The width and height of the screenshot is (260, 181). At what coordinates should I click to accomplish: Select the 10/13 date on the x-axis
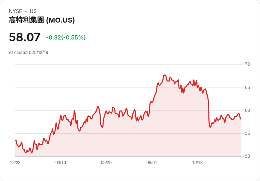pos(197,163)
